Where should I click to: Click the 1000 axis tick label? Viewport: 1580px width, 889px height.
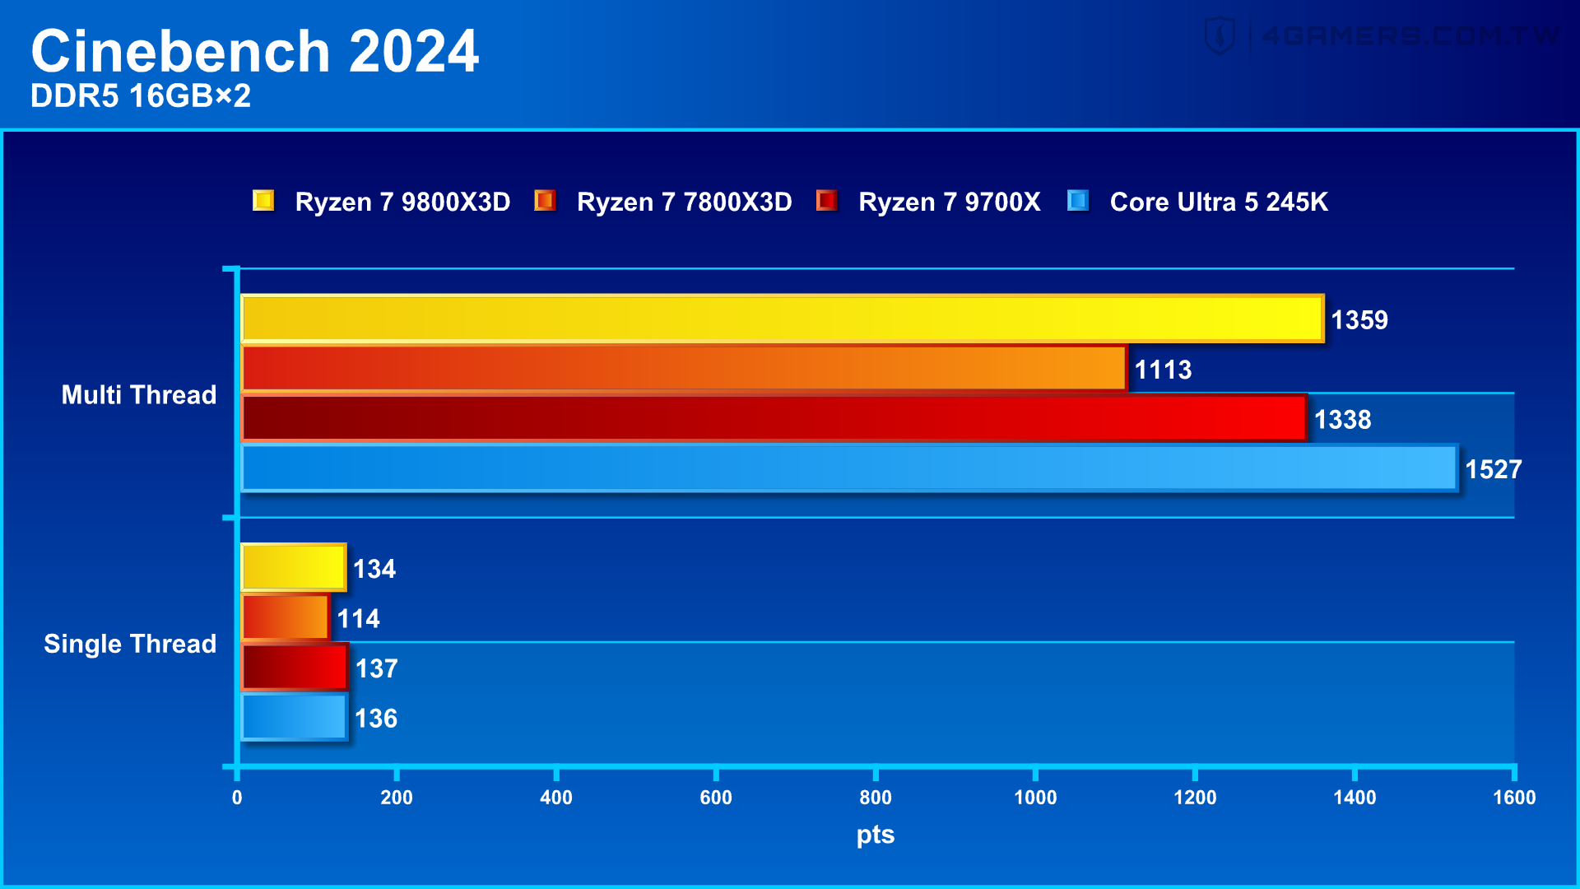tap(1035, 798)
